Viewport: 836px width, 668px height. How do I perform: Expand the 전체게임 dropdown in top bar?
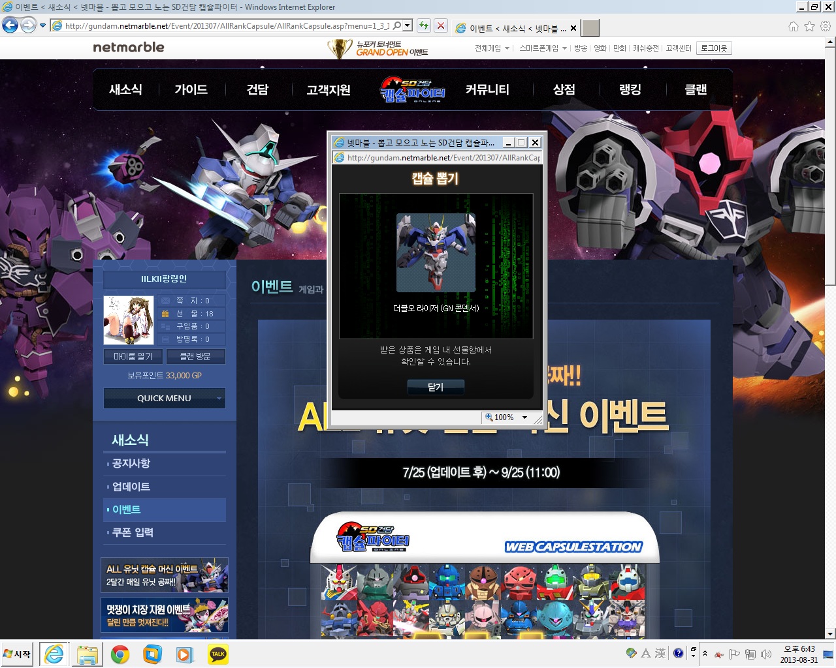pos(492,48)
